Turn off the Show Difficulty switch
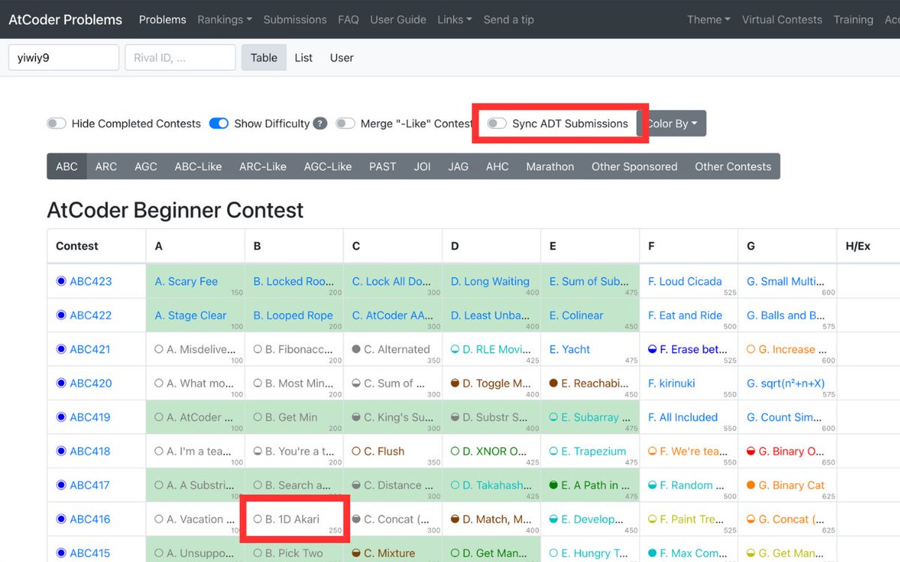This screenshot has height=562, width=900. (218, 124)
